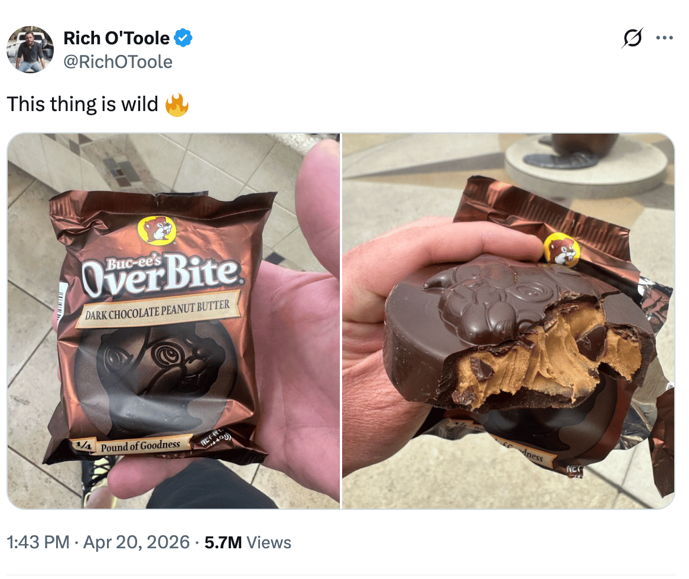Click the beaver logo sticker in right photo

(561, 250)
